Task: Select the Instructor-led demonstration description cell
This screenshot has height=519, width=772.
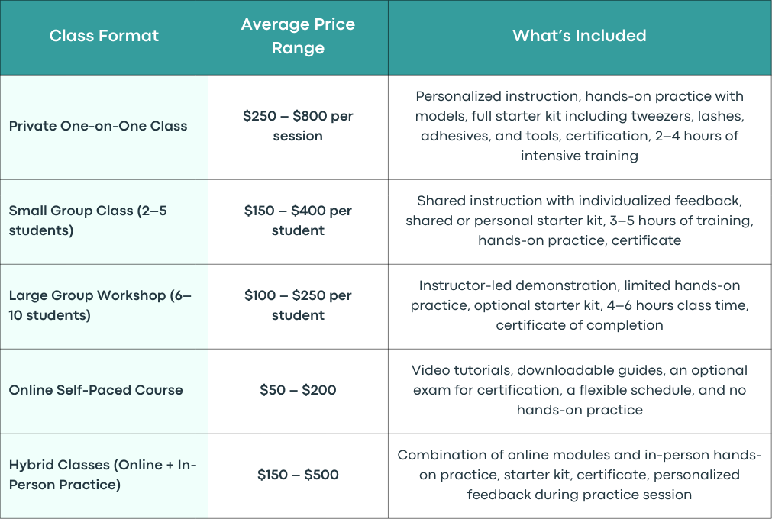Action: tap(580, 307)
